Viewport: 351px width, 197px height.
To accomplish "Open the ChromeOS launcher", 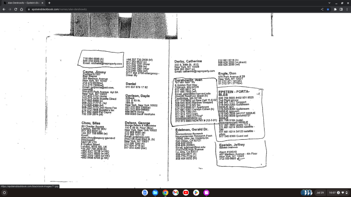I will (4, 193).
